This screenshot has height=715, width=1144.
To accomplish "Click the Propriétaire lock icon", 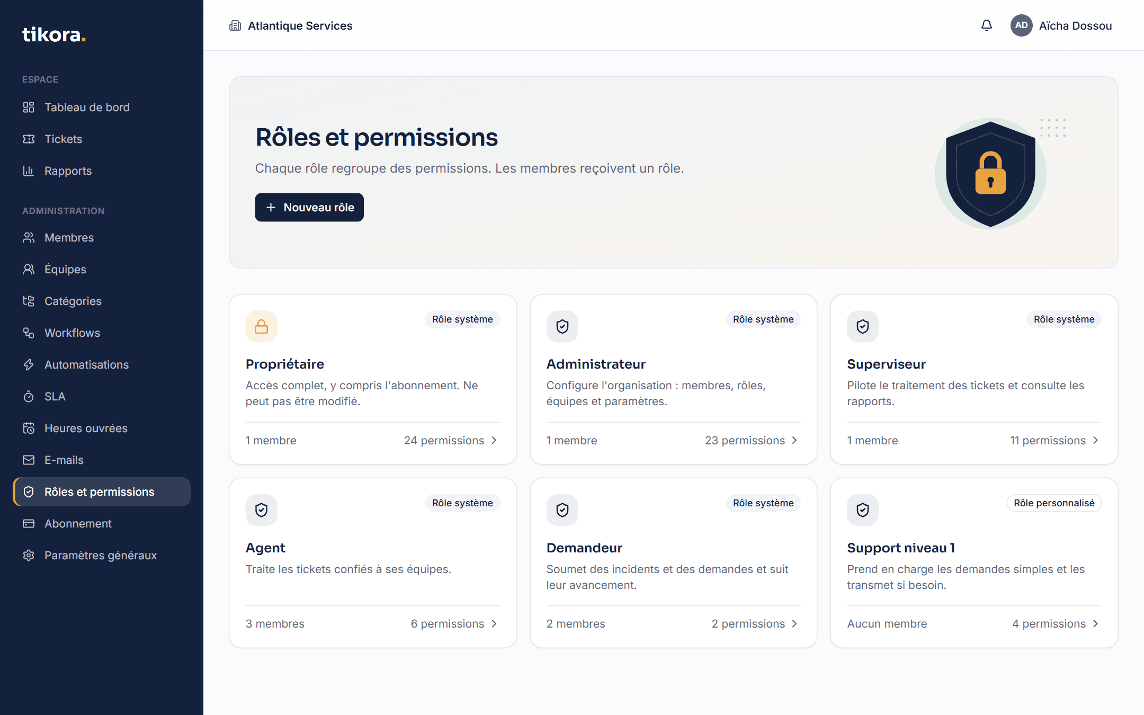I will pos(261,327).
